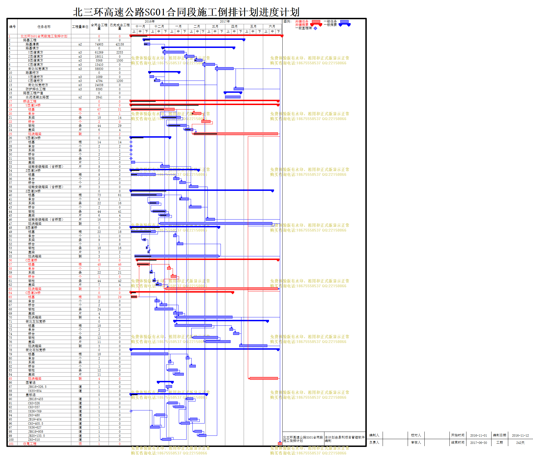Select the 防护排水工程 task row
The height and width of the screenshot is (455, 533).
tap(69, 89)
